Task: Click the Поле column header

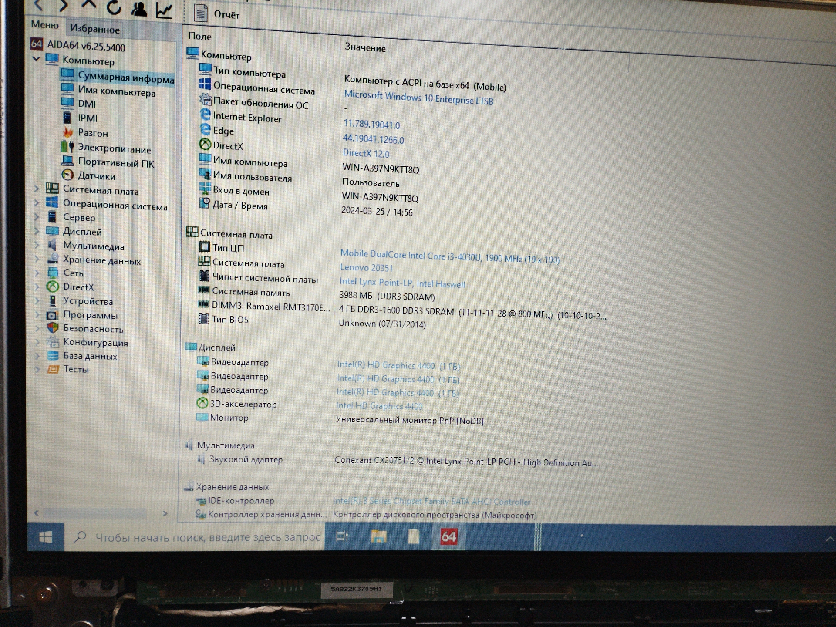Action: (200, 37)
